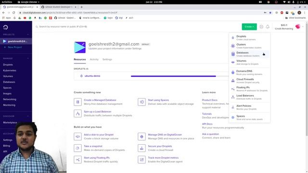Screen dimensions: 308x173
Task: Reload the page in Chrome
Action: pos(13,12)
